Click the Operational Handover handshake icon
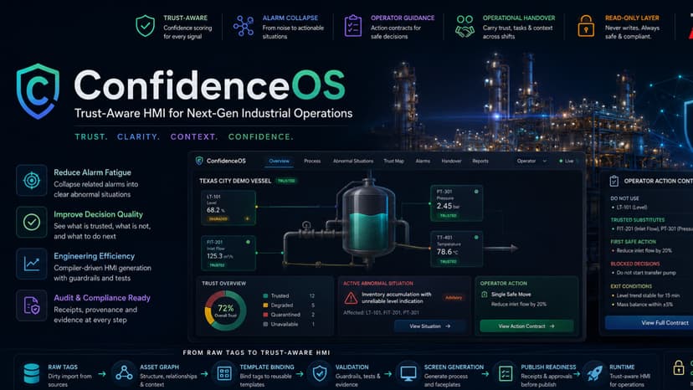This screenshot has height=390, width=693. coord(465,26)
